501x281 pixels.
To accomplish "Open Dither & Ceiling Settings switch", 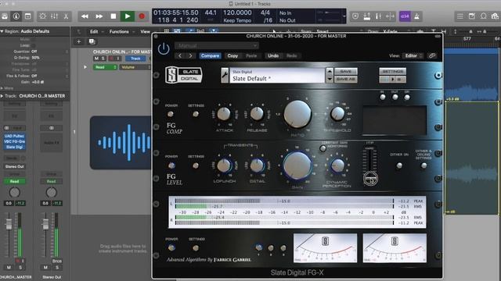I will tap(424, 165).
